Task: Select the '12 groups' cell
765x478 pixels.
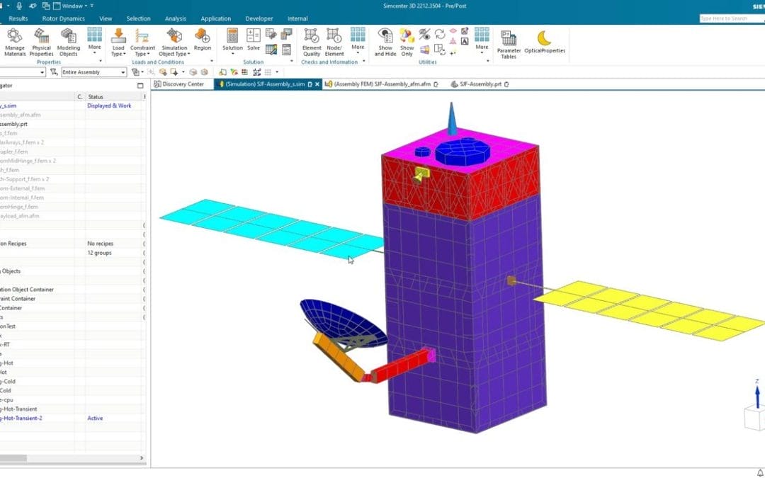Action: tap(100, 253)
